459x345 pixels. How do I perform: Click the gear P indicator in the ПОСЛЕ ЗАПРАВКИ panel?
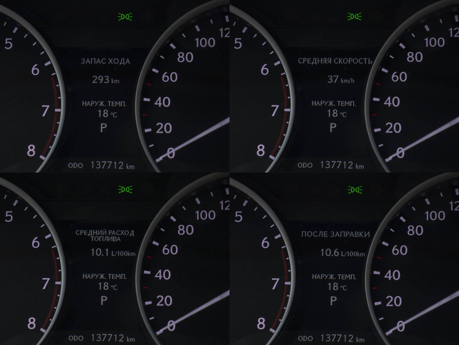(x=333, y=301)
